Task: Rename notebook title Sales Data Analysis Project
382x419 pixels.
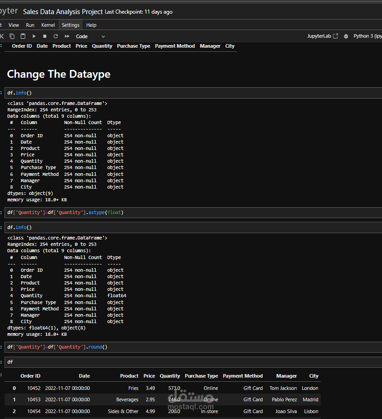Action: pos(63,12)
